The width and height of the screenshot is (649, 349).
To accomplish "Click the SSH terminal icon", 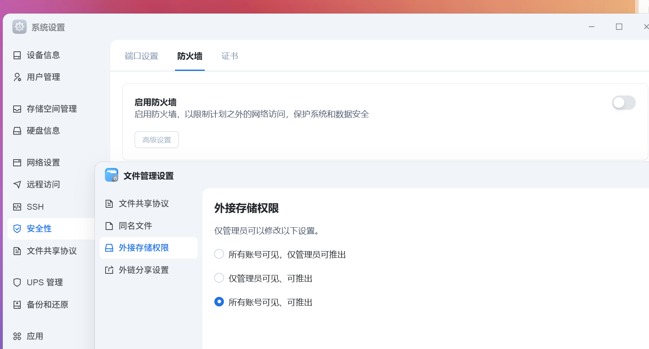I will click(17, 207).
